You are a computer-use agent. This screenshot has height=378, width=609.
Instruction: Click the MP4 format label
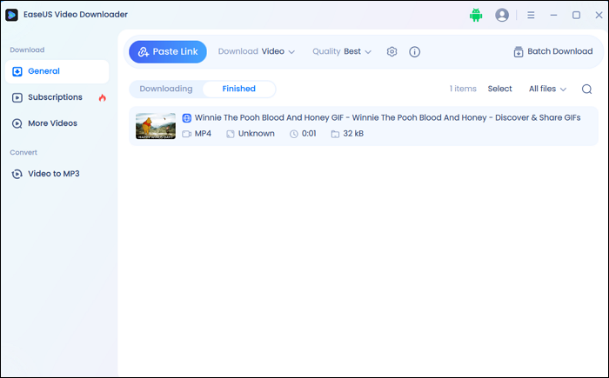(203, 134)
